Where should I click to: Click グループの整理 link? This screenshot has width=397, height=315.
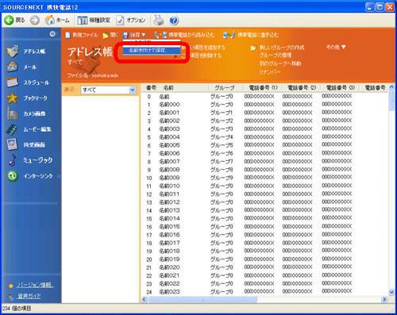[x=276, y=55]
